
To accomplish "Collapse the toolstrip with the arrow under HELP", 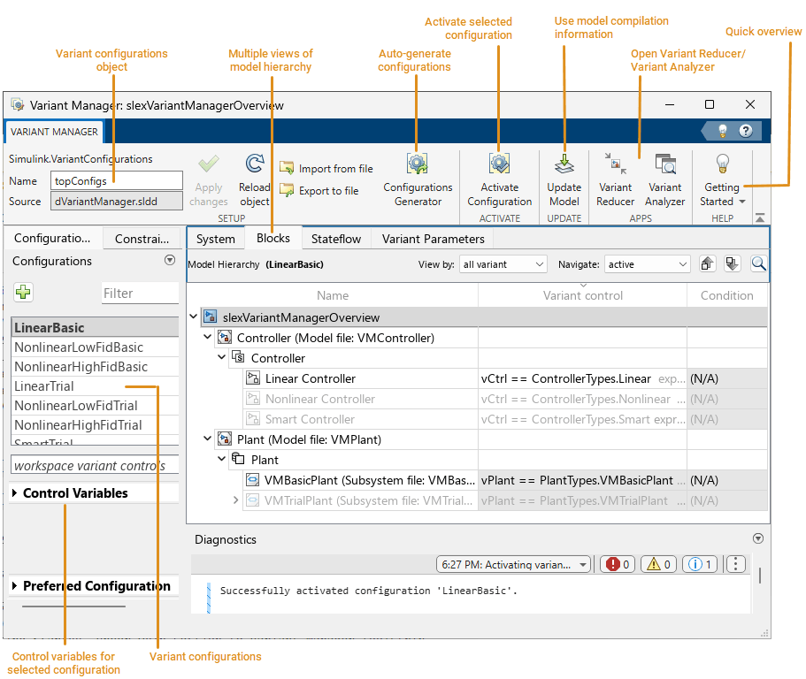I will click(x=760, y=217).
